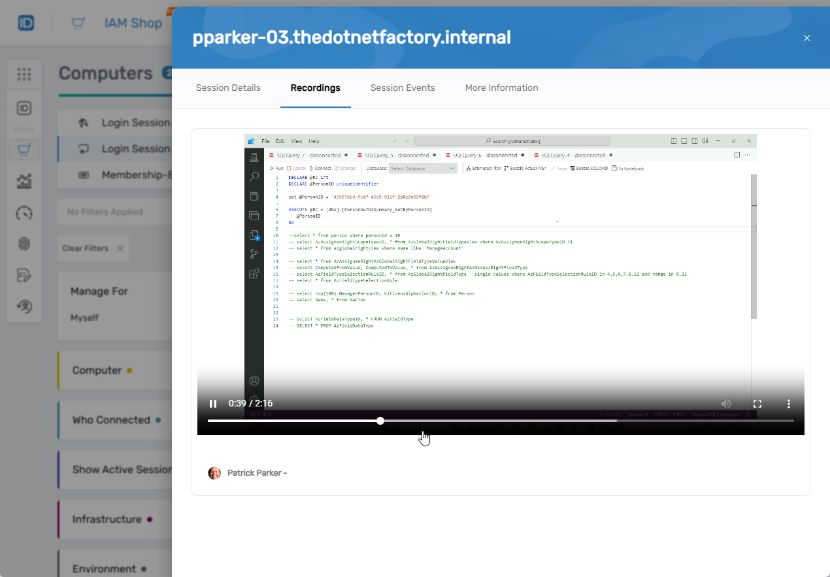This screenshot has height=577, width=830.
Task: Click the fingerprint icon in the sidebar
Action: (x=24, y=244)
